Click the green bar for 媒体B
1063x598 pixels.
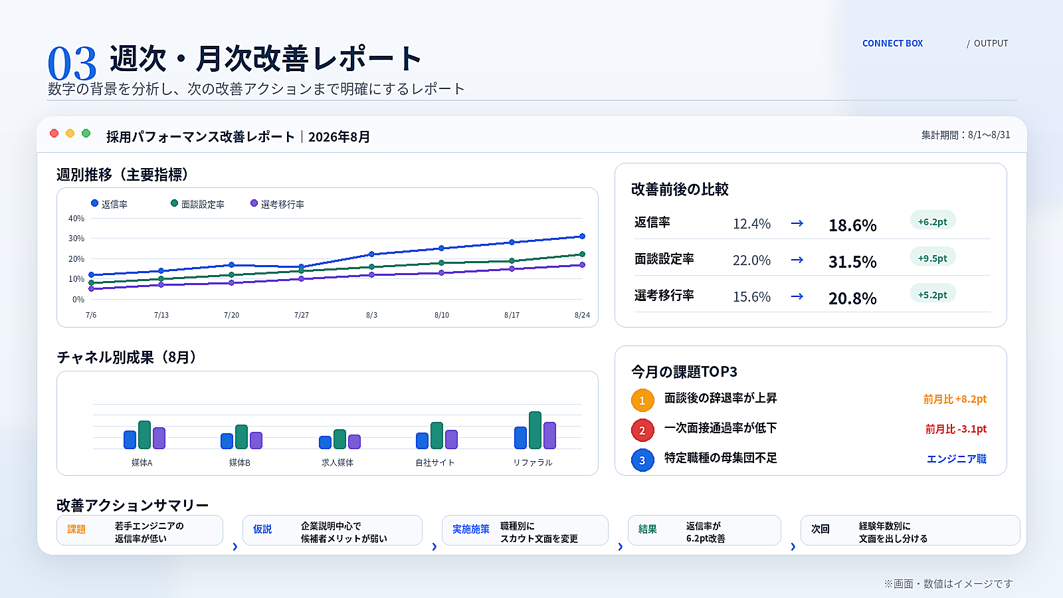click(241, 437)
